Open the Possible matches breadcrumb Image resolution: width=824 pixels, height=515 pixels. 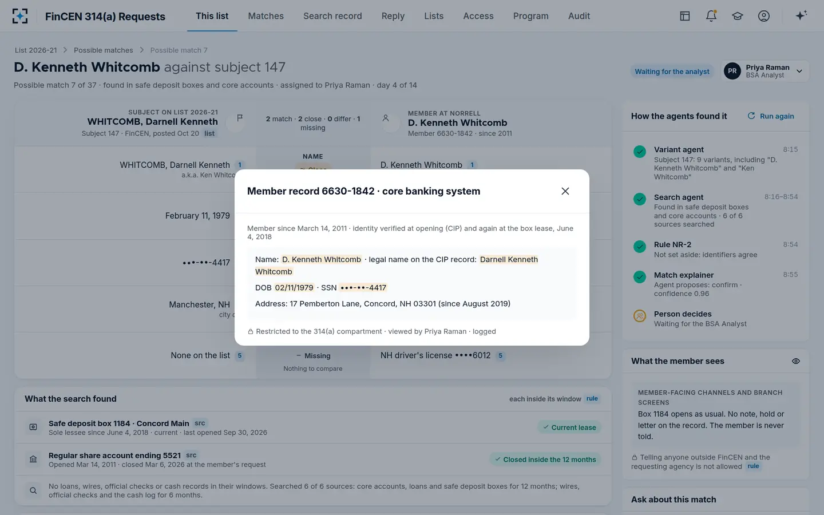pos(103,50)
